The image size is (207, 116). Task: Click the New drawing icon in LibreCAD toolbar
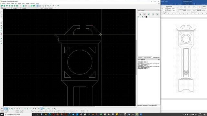(x=2, y=6)
